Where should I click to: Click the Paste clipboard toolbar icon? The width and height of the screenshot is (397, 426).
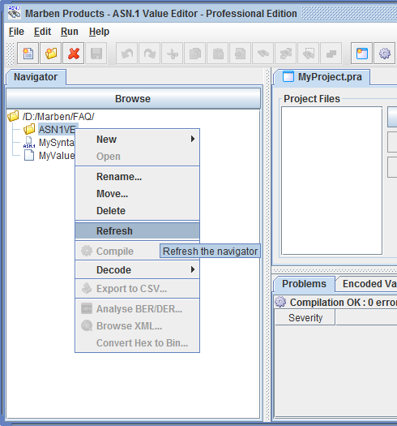pyautogui.click(x=218, y=54)
